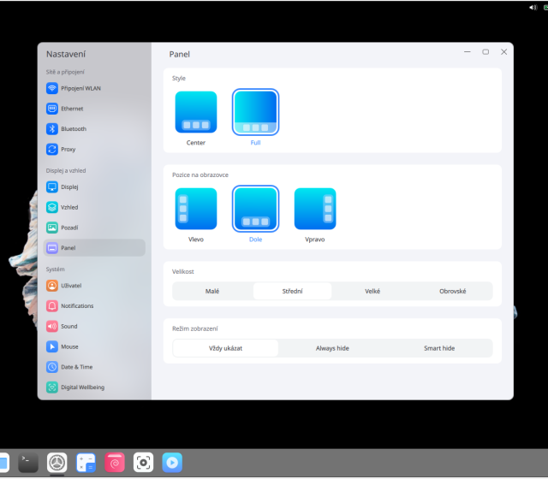Image resolution: width=548 pixels, height=479 pixels.
Task: Go to Date & Time settings
Action: coord(76,367)
